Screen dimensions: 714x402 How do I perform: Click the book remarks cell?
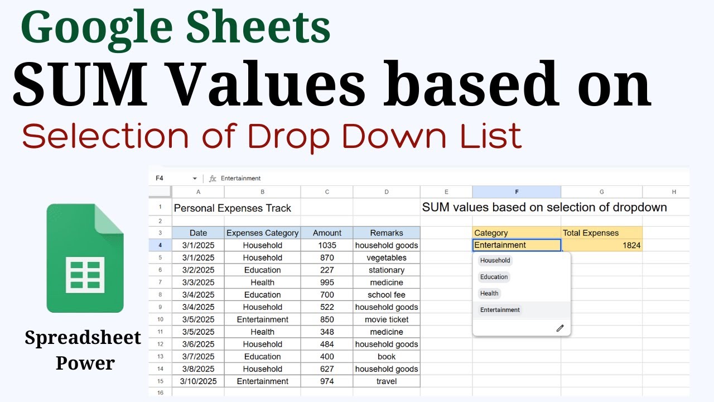pos(387,356)
